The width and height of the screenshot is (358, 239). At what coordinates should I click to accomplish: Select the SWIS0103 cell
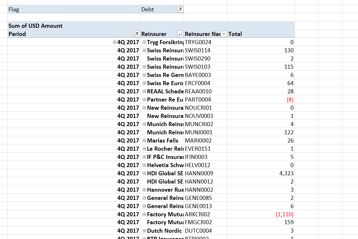click(205, 67)
